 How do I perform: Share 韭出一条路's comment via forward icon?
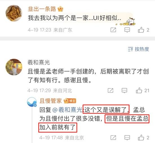click(x=113, y=30)
